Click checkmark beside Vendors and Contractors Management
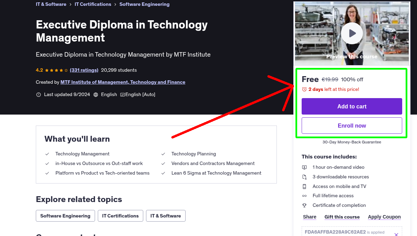This screenshot has width=417, height=236. coord(163,164)
